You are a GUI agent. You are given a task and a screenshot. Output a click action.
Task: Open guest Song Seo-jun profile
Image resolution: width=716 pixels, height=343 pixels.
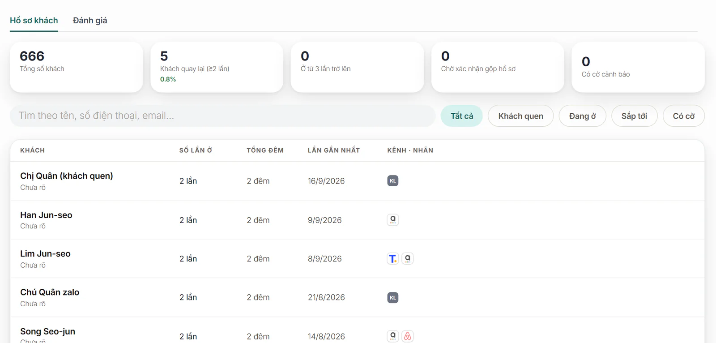point(47,331)
